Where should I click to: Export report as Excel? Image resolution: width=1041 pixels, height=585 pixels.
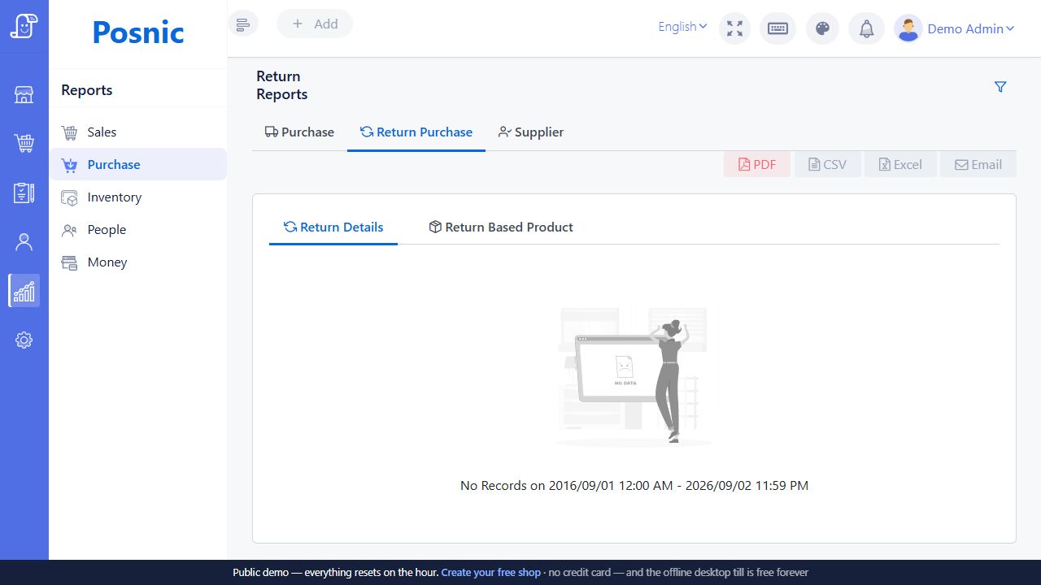[900, 164]
